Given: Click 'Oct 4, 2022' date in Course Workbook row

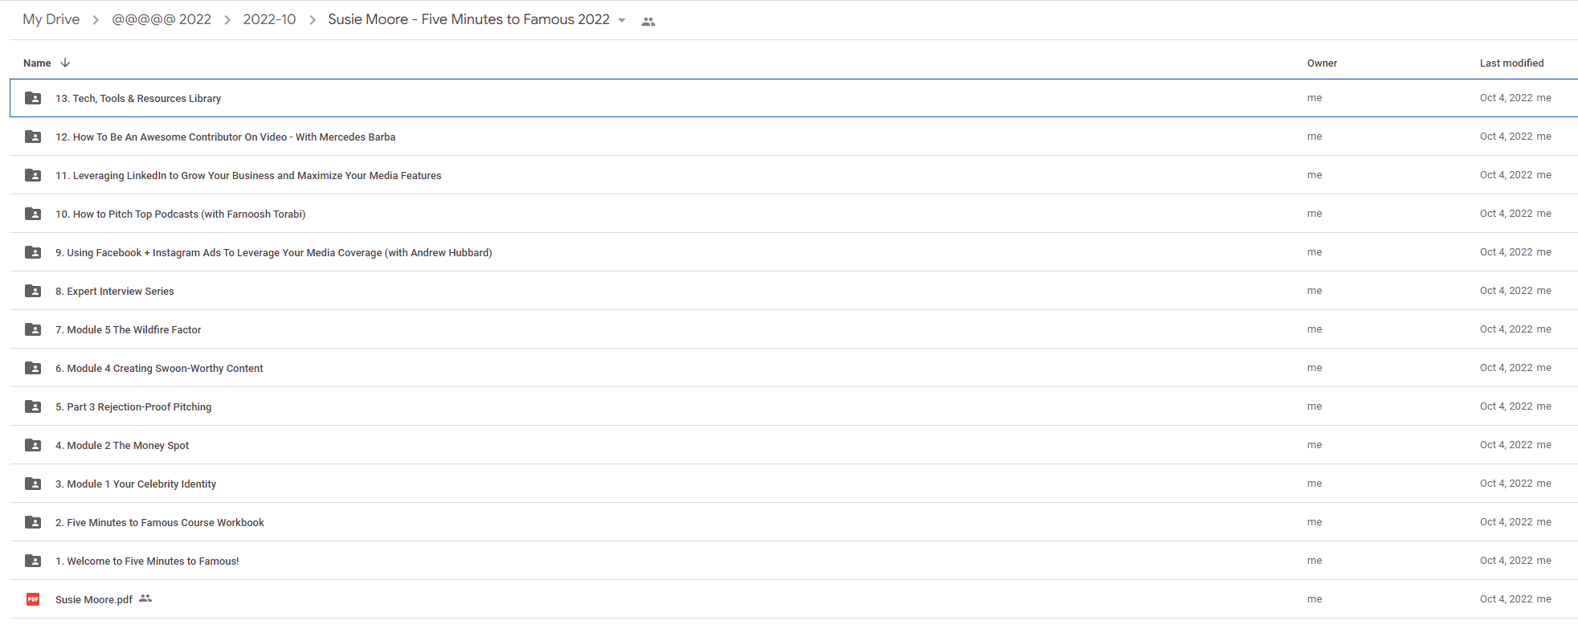Looking at the screenshot, I should point(1506,522).
